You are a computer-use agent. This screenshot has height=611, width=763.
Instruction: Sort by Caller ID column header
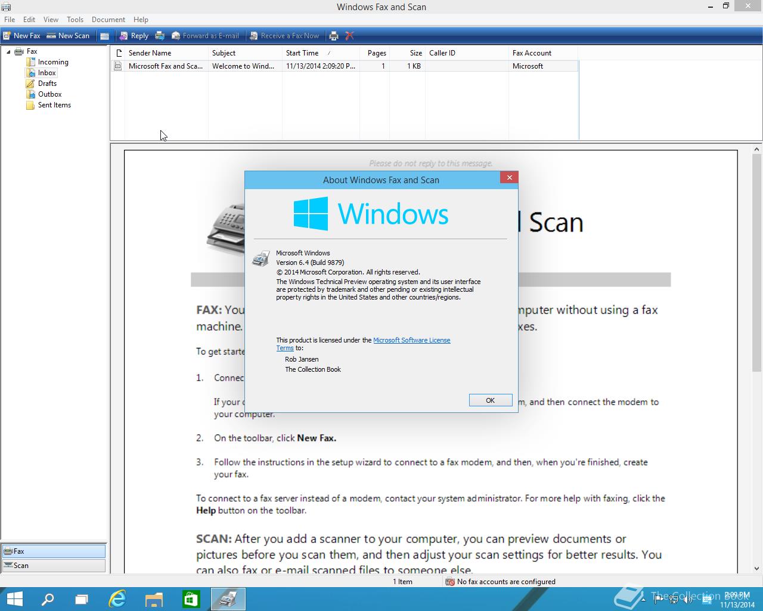pyautogui.click(x=467, y=53)
